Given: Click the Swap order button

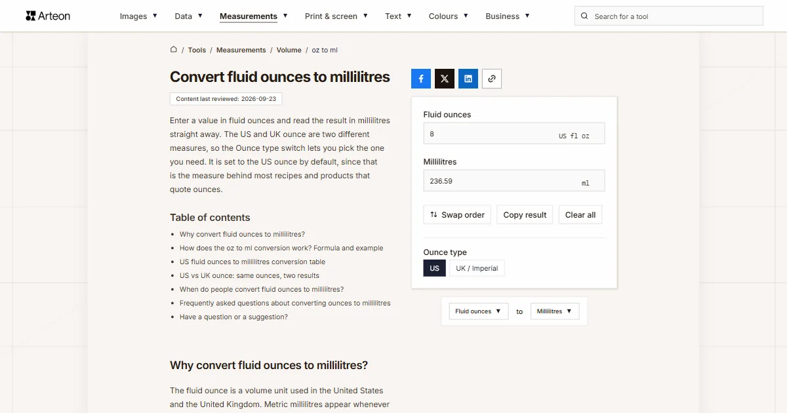Looking at the screenshot, I should [457, 215].
